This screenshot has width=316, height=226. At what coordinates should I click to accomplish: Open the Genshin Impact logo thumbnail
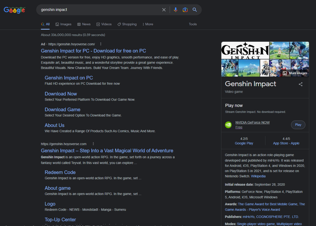tap(245, 50)
